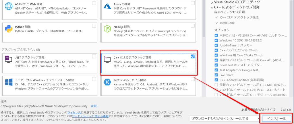Click the Python development logo icon
The image size is (294, 124).
(x=8, y=29)
